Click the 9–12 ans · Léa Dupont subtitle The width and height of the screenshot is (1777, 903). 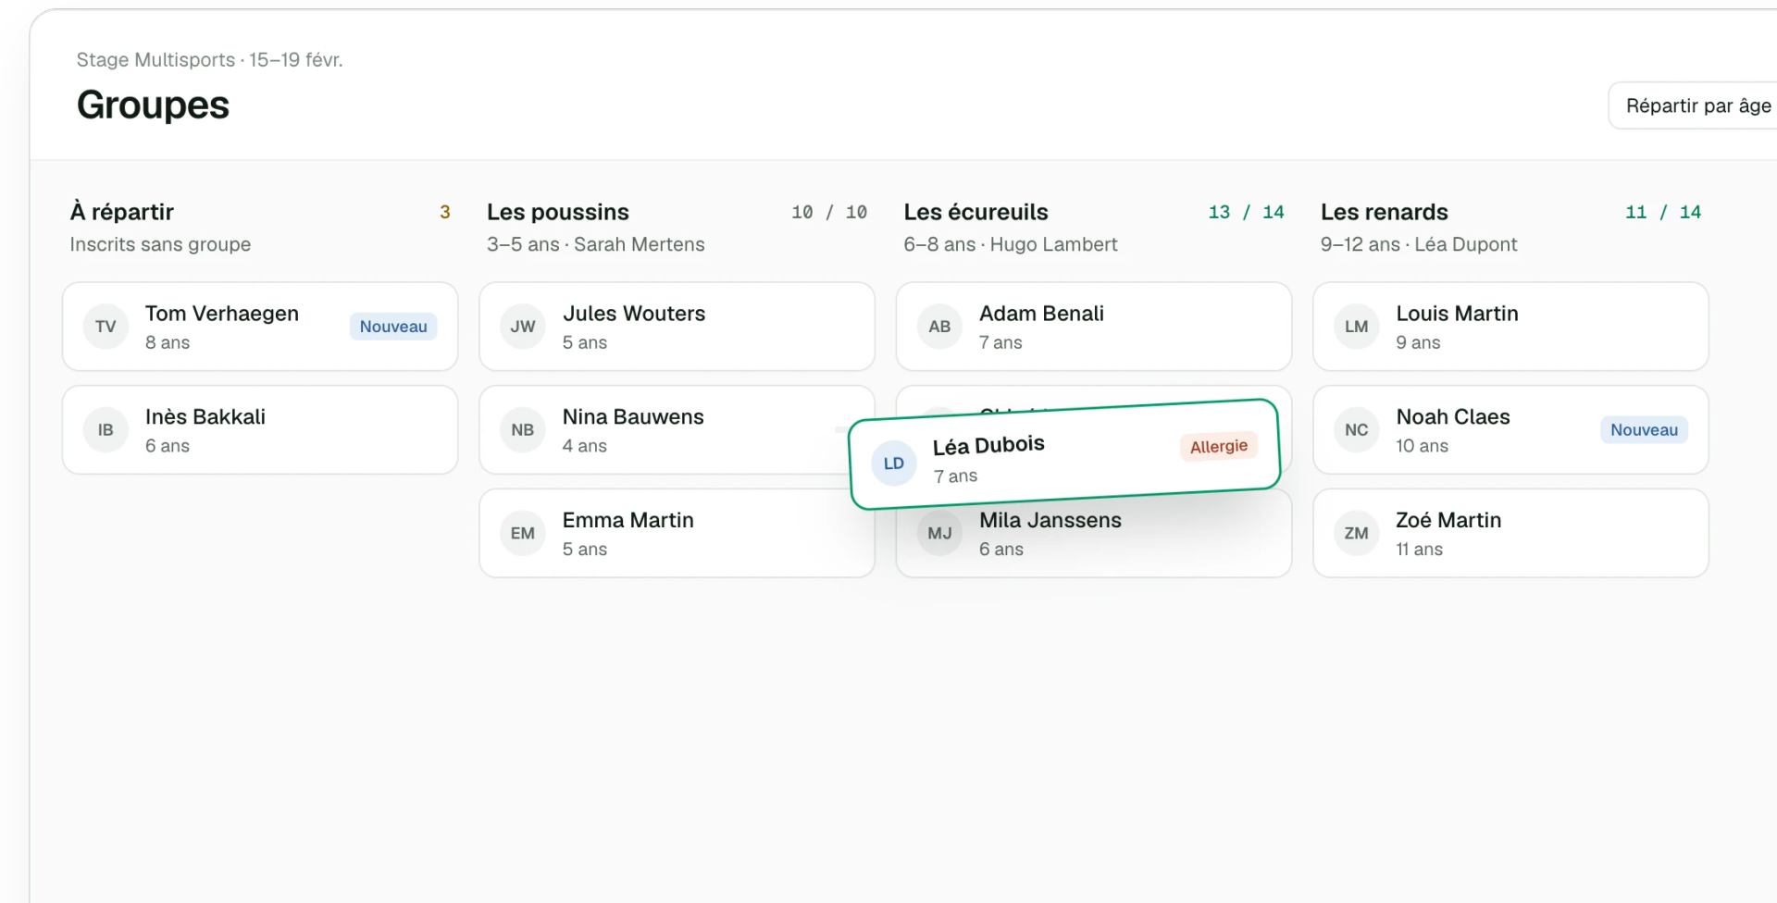[1419, 244]
